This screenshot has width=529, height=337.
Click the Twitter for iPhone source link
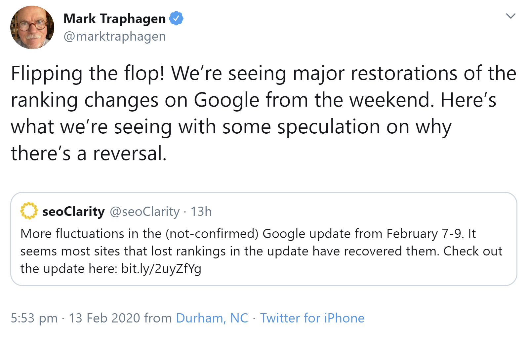pyautogui.click(x=312, y=318)
